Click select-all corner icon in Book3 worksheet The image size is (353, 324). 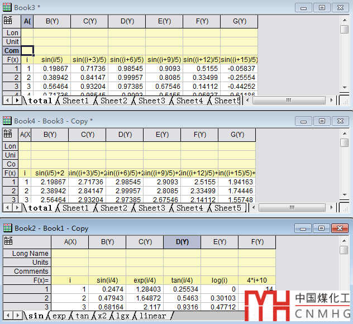tap(8, 21)
